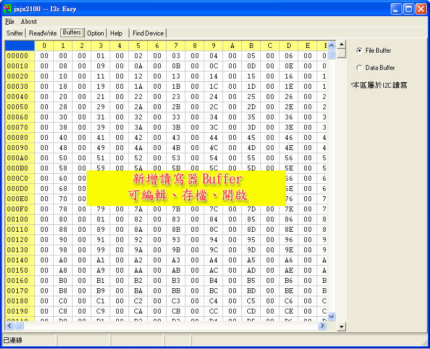
Task: Select row header 000A0
Action: tap(20, 158)
